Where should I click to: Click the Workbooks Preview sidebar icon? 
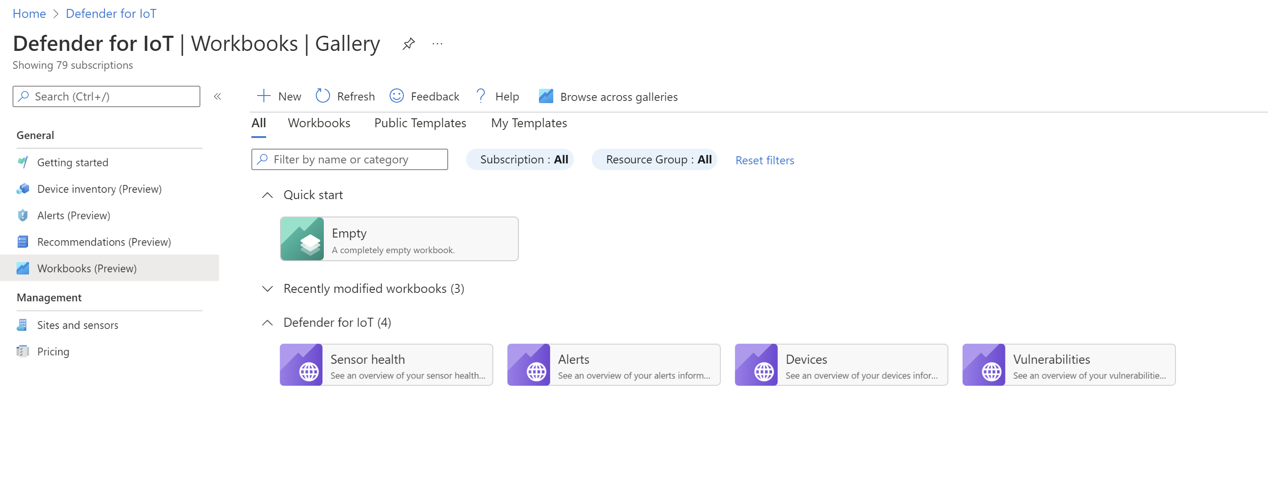(22, 267)
